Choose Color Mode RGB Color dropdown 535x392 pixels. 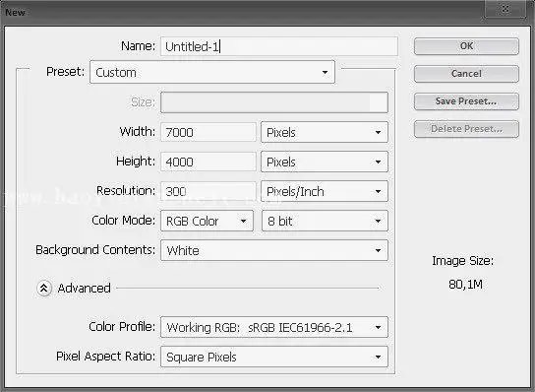[207, 221]
